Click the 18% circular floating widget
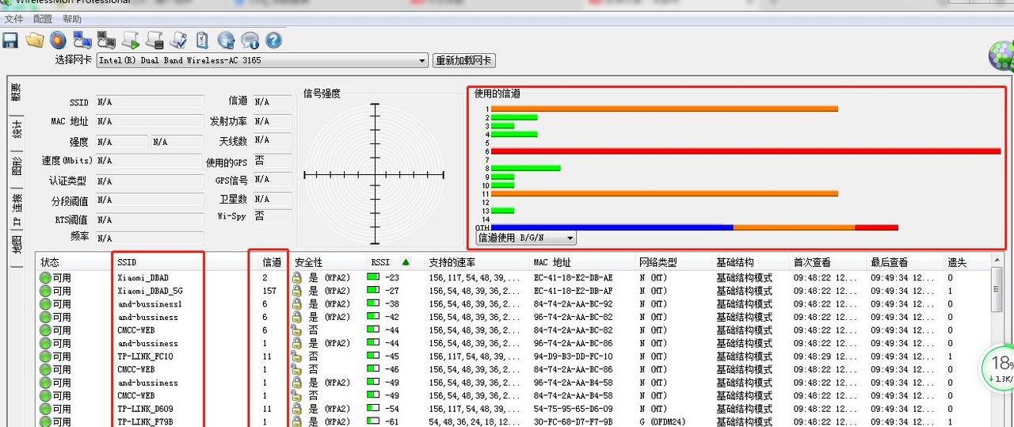Viewport: 1014px width, 427px height. pyautogui.click(x=998, y=368)
